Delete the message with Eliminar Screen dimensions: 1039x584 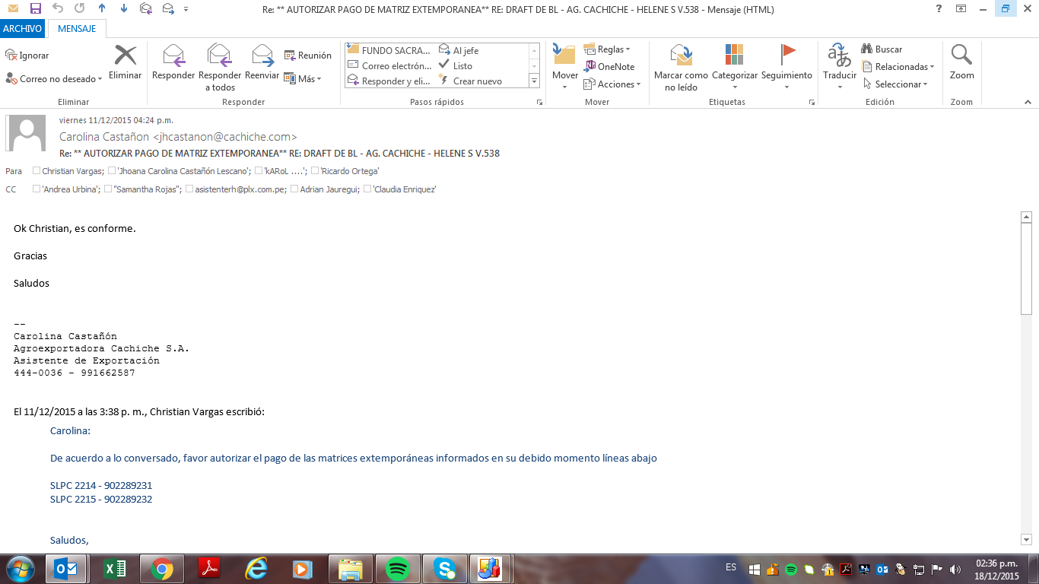coord(125,57)
